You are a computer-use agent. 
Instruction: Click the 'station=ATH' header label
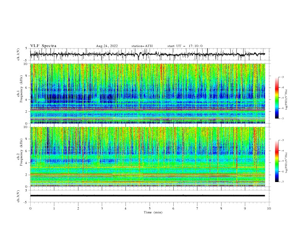tap(142, 46)
